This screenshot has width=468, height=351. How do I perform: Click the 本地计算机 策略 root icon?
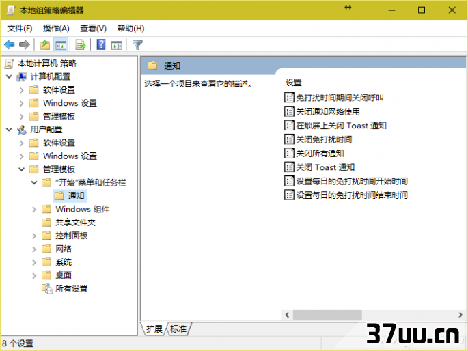10,64
